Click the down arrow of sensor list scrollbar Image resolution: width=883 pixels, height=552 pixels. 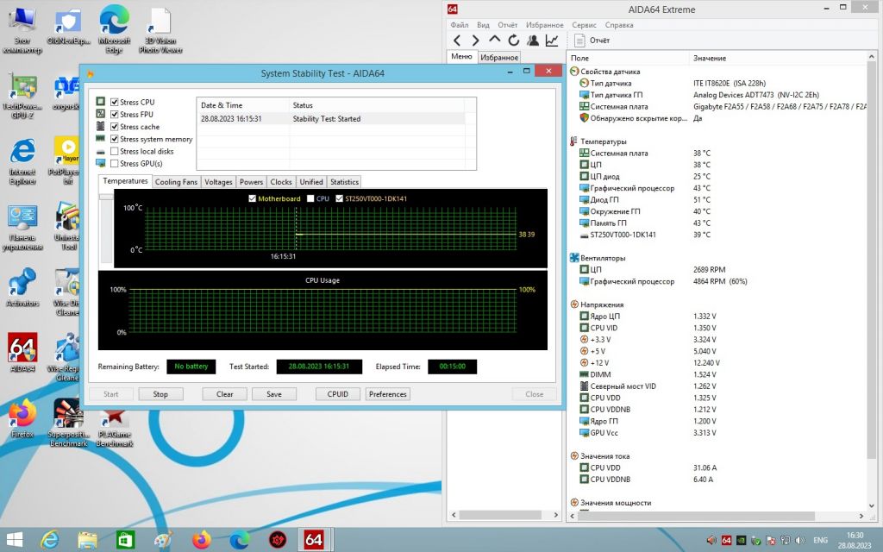pyautogui.click(x=872, y=505)
